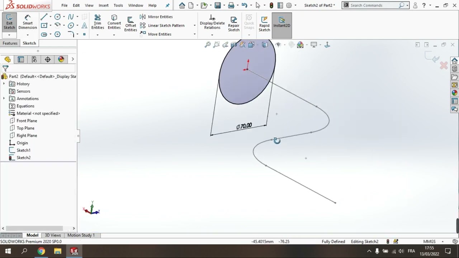Click Mirror Entities command
459x258 pixels.
pos(156,17)
